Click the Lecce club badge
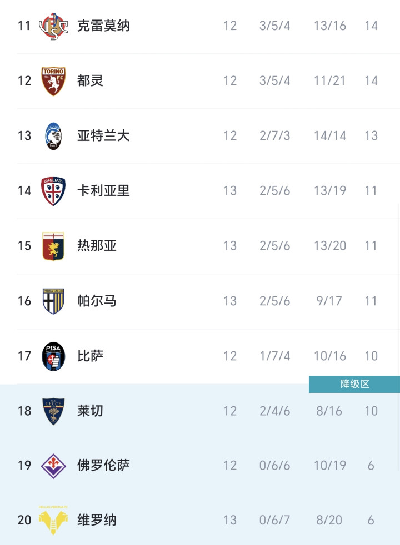This screenshot has width=400, height=545. [x=53, y=411]
